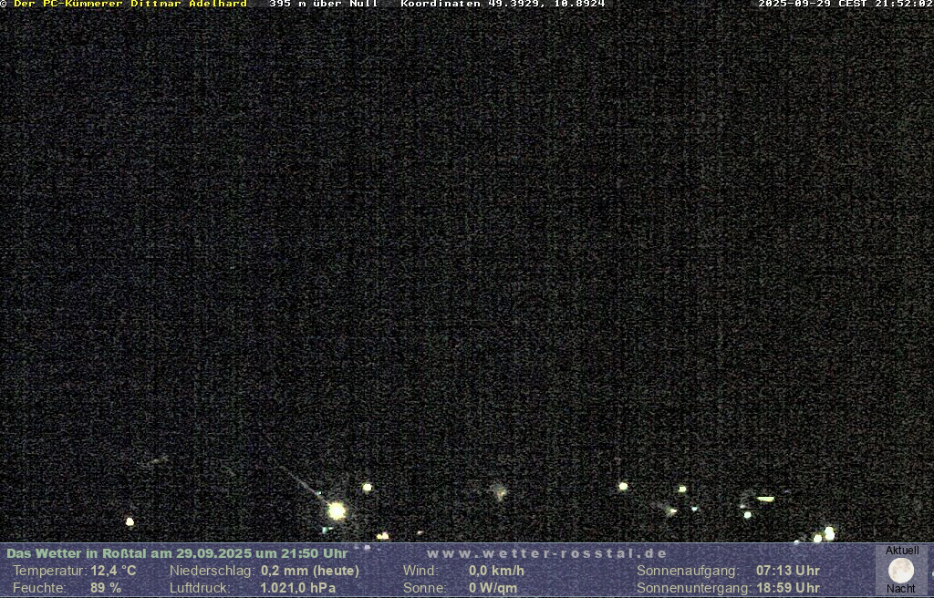
Task: Click the Sonne 0 W/qm reading
Action: pos(493,588)
